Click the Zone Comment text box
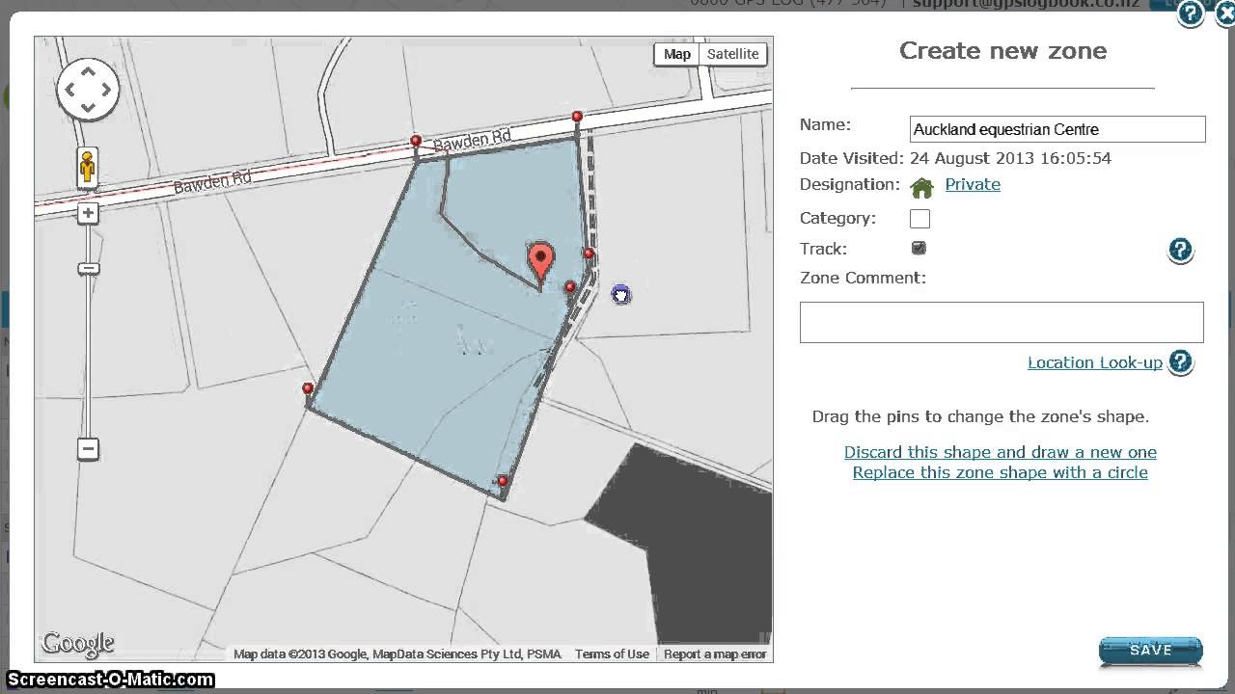 pyautogui.click(x=1002, y=322)
